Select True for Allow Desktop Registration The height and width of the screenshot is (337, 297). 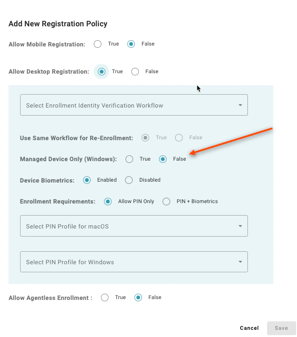(101, 71)
